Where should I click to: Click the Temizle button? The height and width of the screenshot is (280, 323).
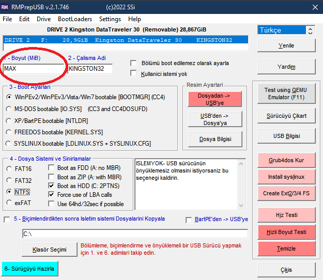pyautogui.click(x=286, y=248)
